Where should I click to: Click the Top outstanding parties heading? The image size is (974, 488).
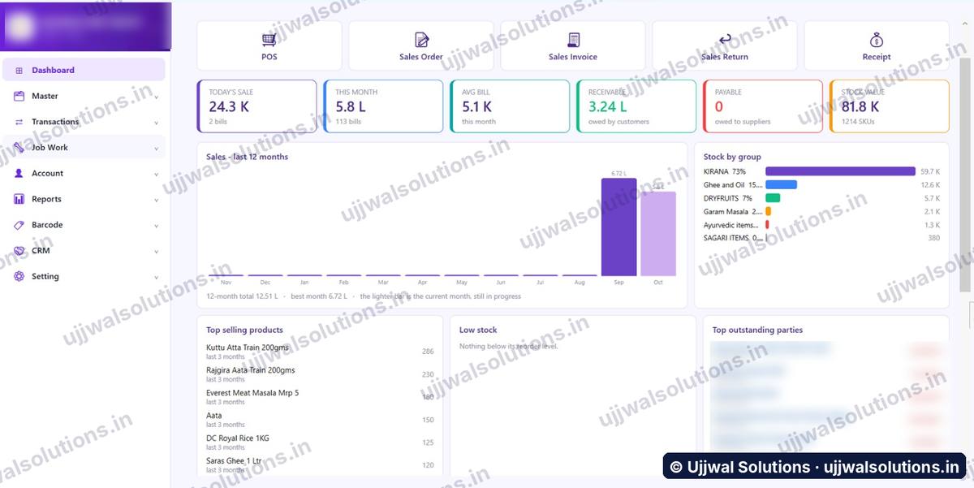tap(757, 330)
